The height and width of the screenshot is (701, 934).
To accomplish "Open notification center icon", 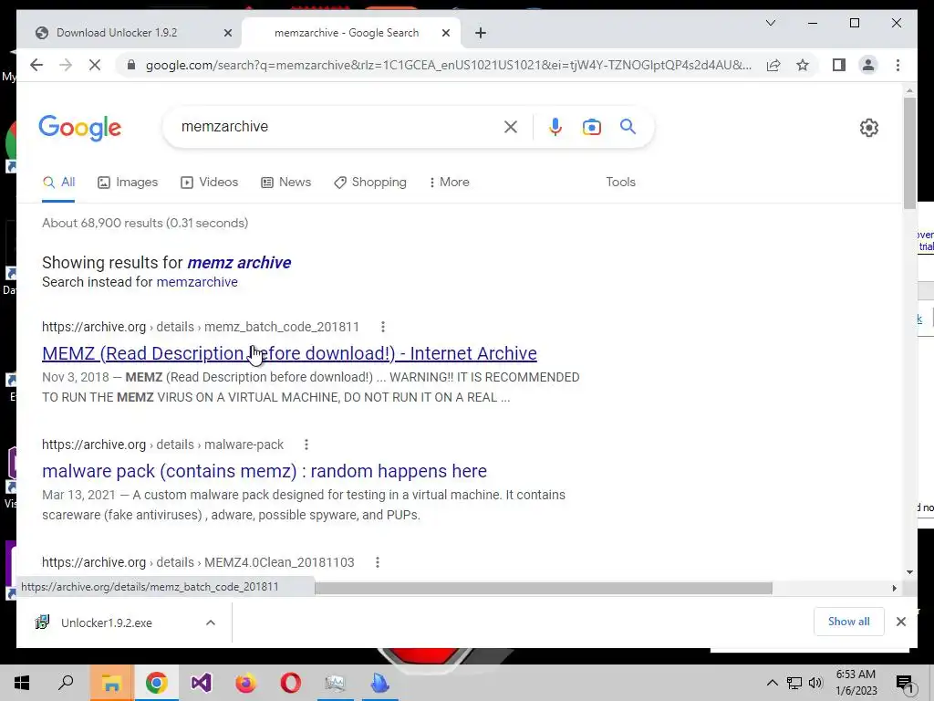I will (905, 683).
